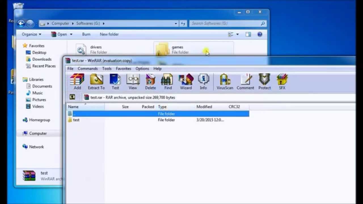The image size is (363, 204).
Task: Click the Open button in Explorer toolbar
Action: tap(59, 34)
